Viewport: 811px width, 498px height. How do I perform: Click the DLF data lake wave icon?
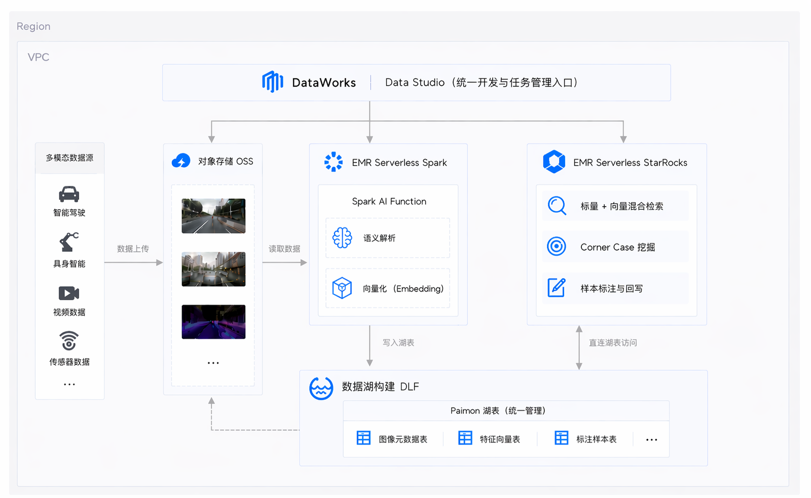point(321,389)
